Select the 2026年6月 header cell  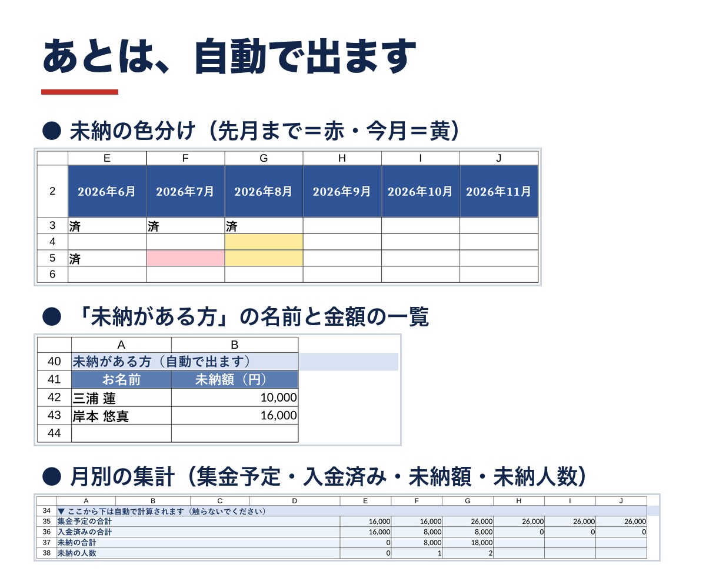[107, 191]
